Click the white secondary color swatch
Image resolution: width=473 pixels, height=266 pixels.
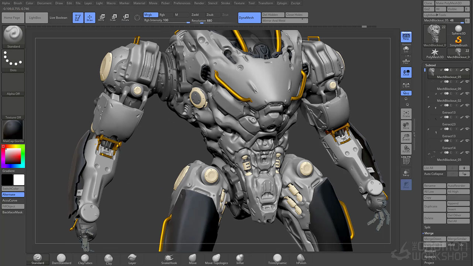(x=19, y=180)
